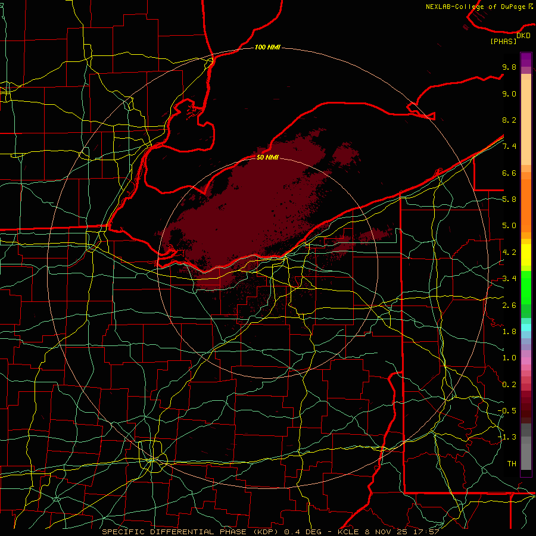
Task: Click the '0.4 DEG' elevation angle text
Action: [303, 532]
